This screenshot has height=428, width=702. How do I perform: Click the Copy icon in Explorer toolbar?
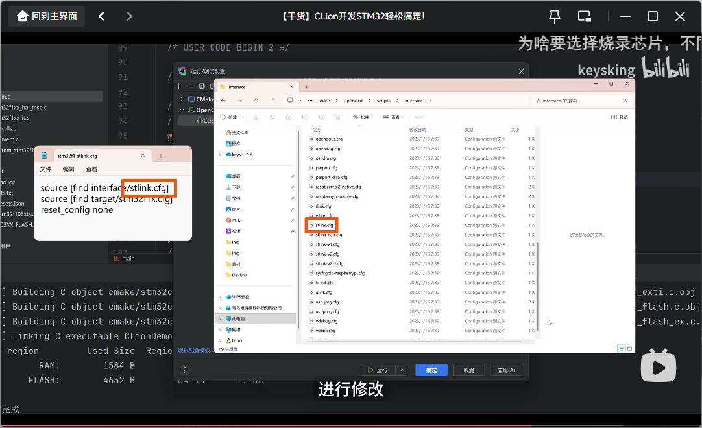[x=272, y=117]
